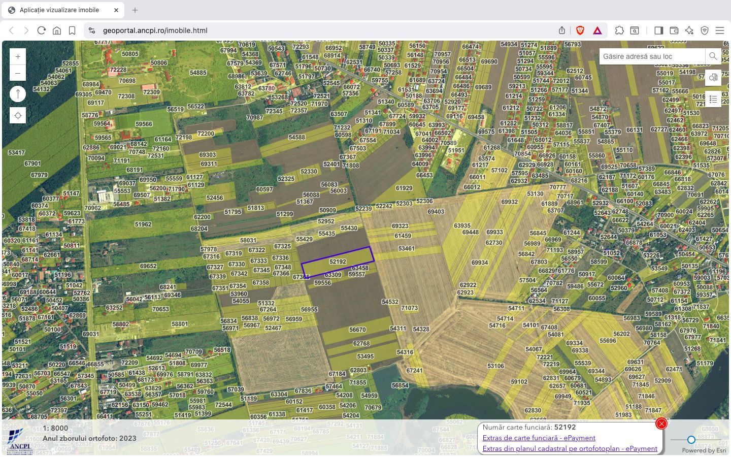The height and width of the screenshot is (457, 731).
Task: Open Extras din planul cadastral link
Action: coord(570,448)
